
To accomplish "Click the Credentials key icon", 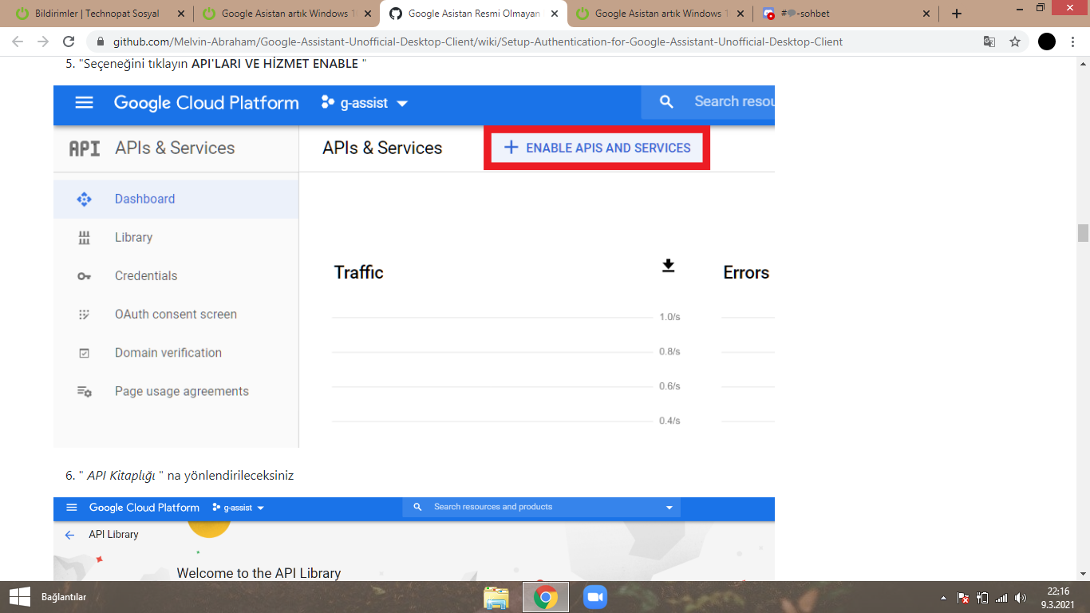I will point(84,276).
